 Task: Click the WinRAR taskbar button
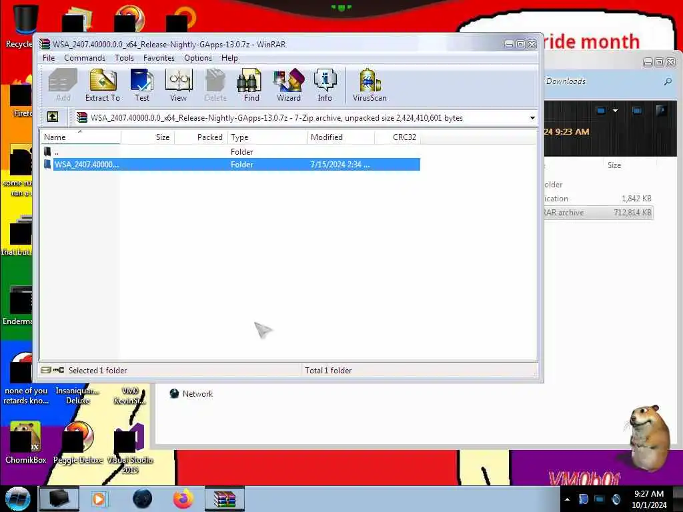point(225,499)
